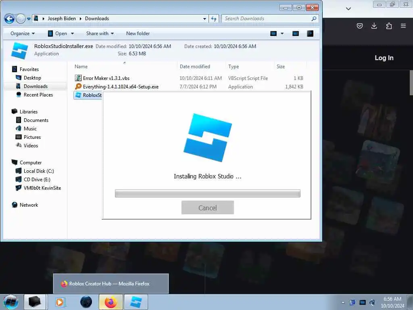413x310 pixels.
Task: Go back in Explorer navigation
Action: point(9,19)
